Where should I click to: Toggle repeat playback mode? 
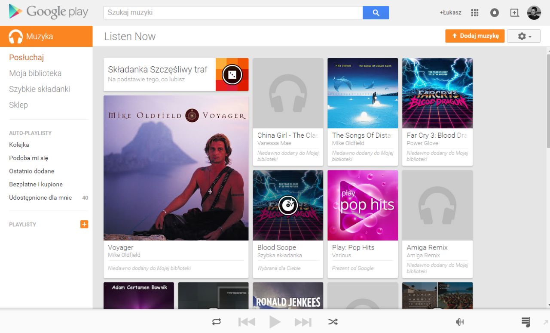tap(217, 322)
